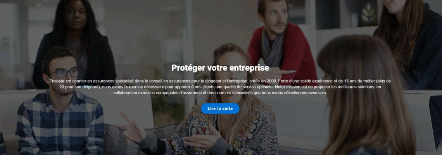Open the "Lire la suite" button

click(x=220, y=108)
